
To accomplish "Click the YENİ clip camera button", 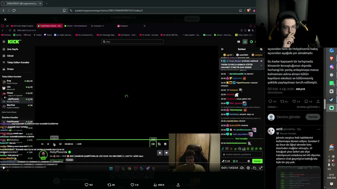I will coord(153,144).
